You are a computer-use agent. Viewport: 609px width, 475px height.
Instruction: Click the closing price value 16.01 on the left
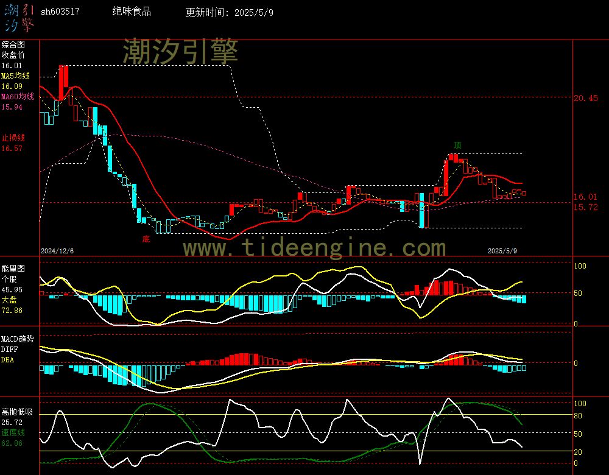(12, 66)
